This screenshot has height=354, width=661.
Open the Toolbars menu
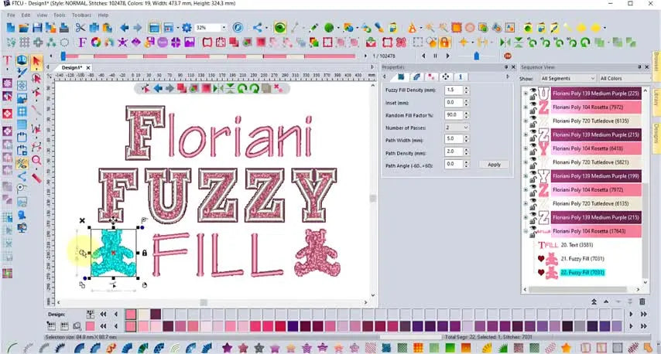tap(81, 15)
